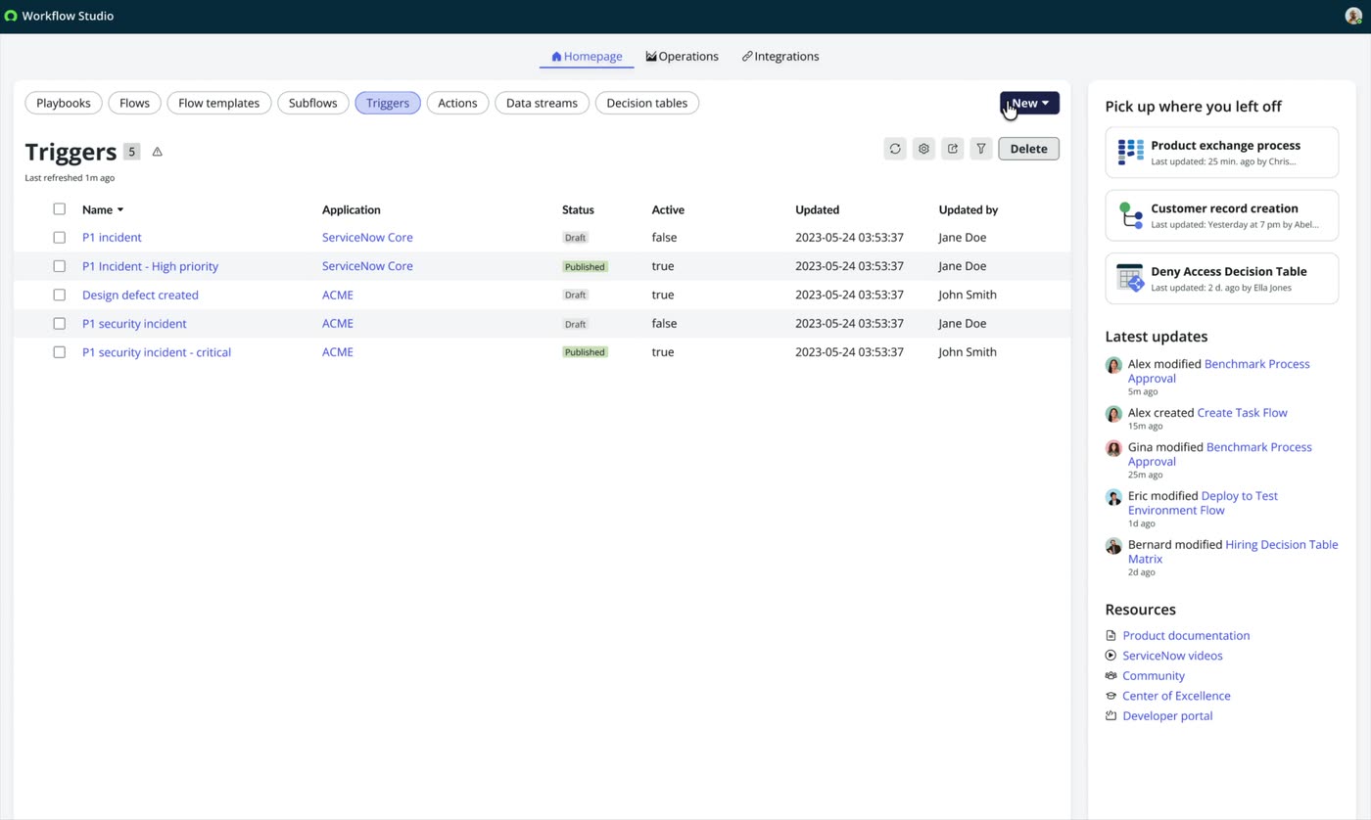The image size is (1371, 820).
Task: Click the export list icon
Action: (x=952, y=149)
